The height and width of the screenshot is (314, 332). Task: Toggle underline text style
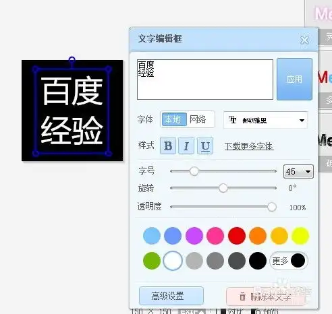(x=205, y=146)
